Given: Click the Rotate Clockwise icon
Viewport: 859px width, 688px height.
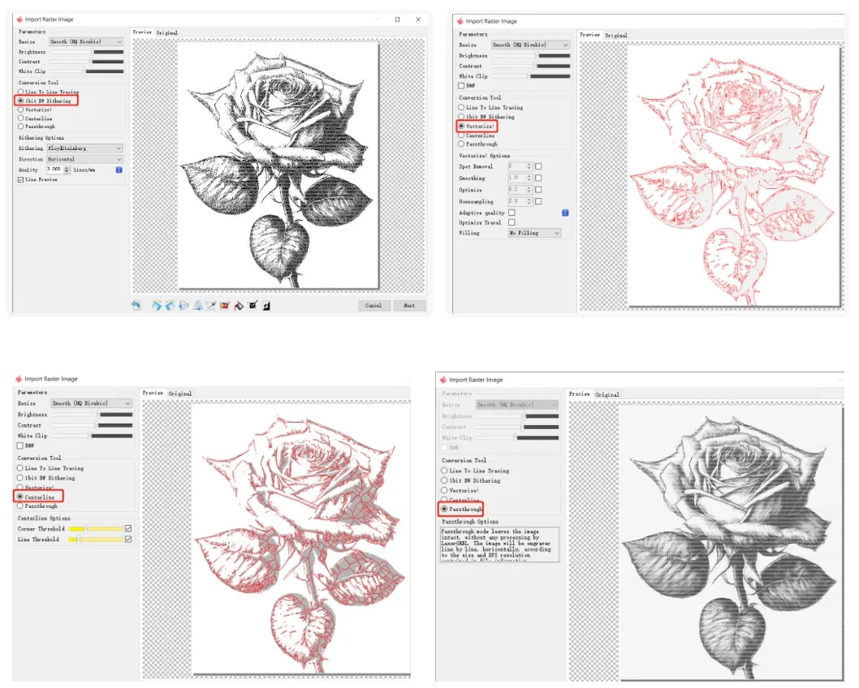Looking at the screenshot, I should point(169,304).
